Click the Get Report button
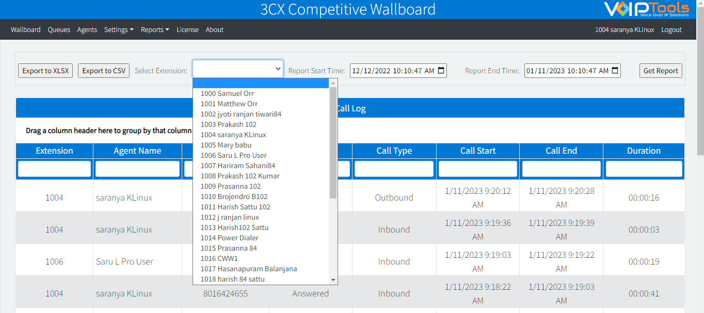704x313 pixels. 661,71
